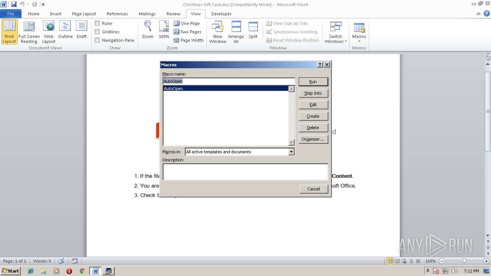Image resolution: width=491 pixels, height=276 pixels.
Task: Click the zoom slider handle
Action: pos(464,261)
